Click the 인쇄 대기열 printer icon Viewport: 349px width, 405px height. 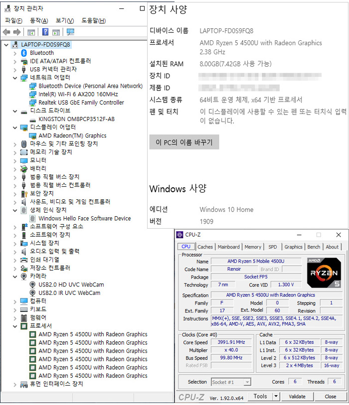click(24, 260)
